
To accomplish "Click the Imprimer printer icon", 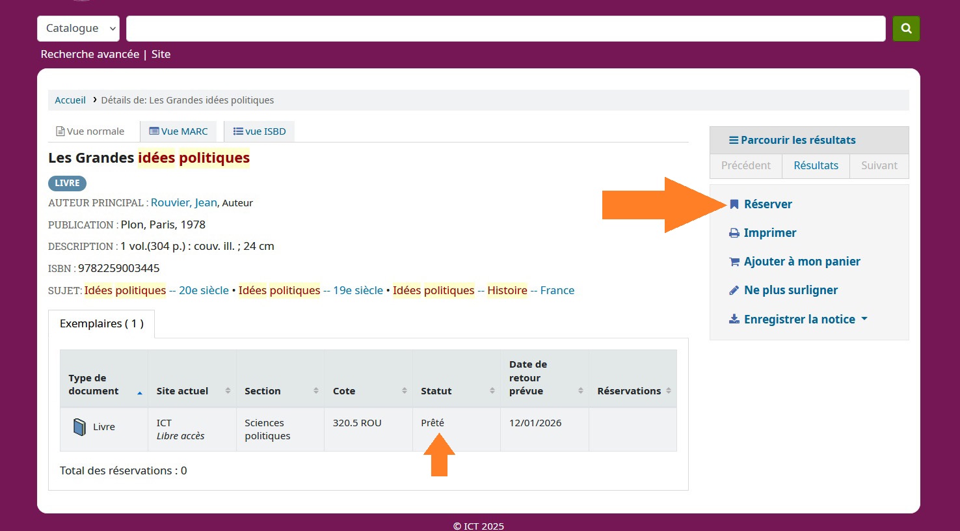I will click(x=734, y=233).
